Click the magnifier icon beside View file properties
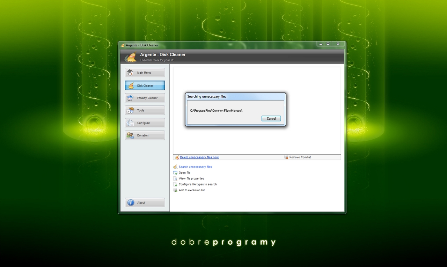 point(175,179)
